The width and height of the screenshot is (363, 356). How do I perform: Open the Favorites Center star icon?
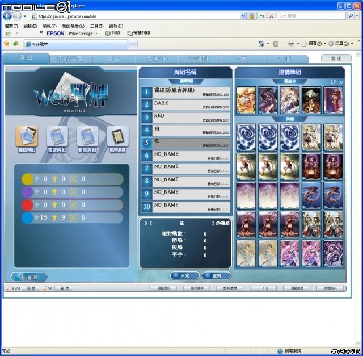(6, 43)
